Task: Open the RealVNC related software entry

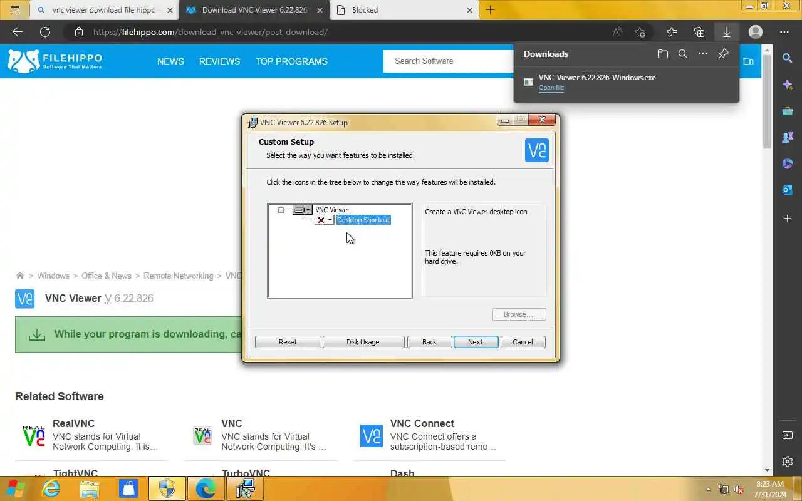Action: click(x=91, y=436)
